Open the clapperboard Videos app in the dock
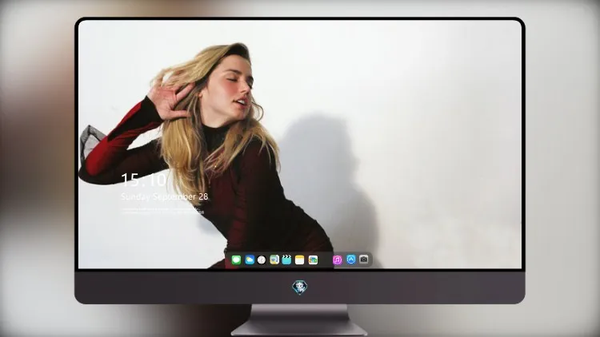This screenshot has height=337, width=600. coord(286,260)
